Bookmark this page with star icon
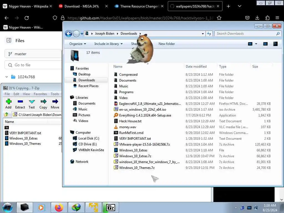 219,18
